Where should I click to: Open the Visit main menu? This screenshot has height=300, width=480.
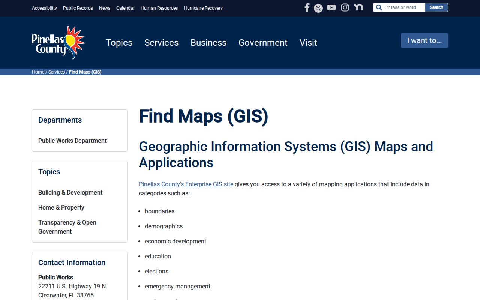pos(308,43)
